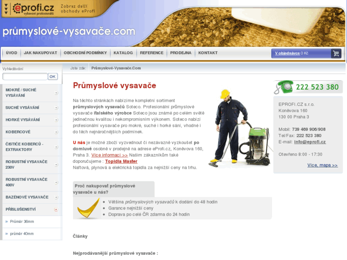Go to Obchodní podmínky

click(85, 53)
